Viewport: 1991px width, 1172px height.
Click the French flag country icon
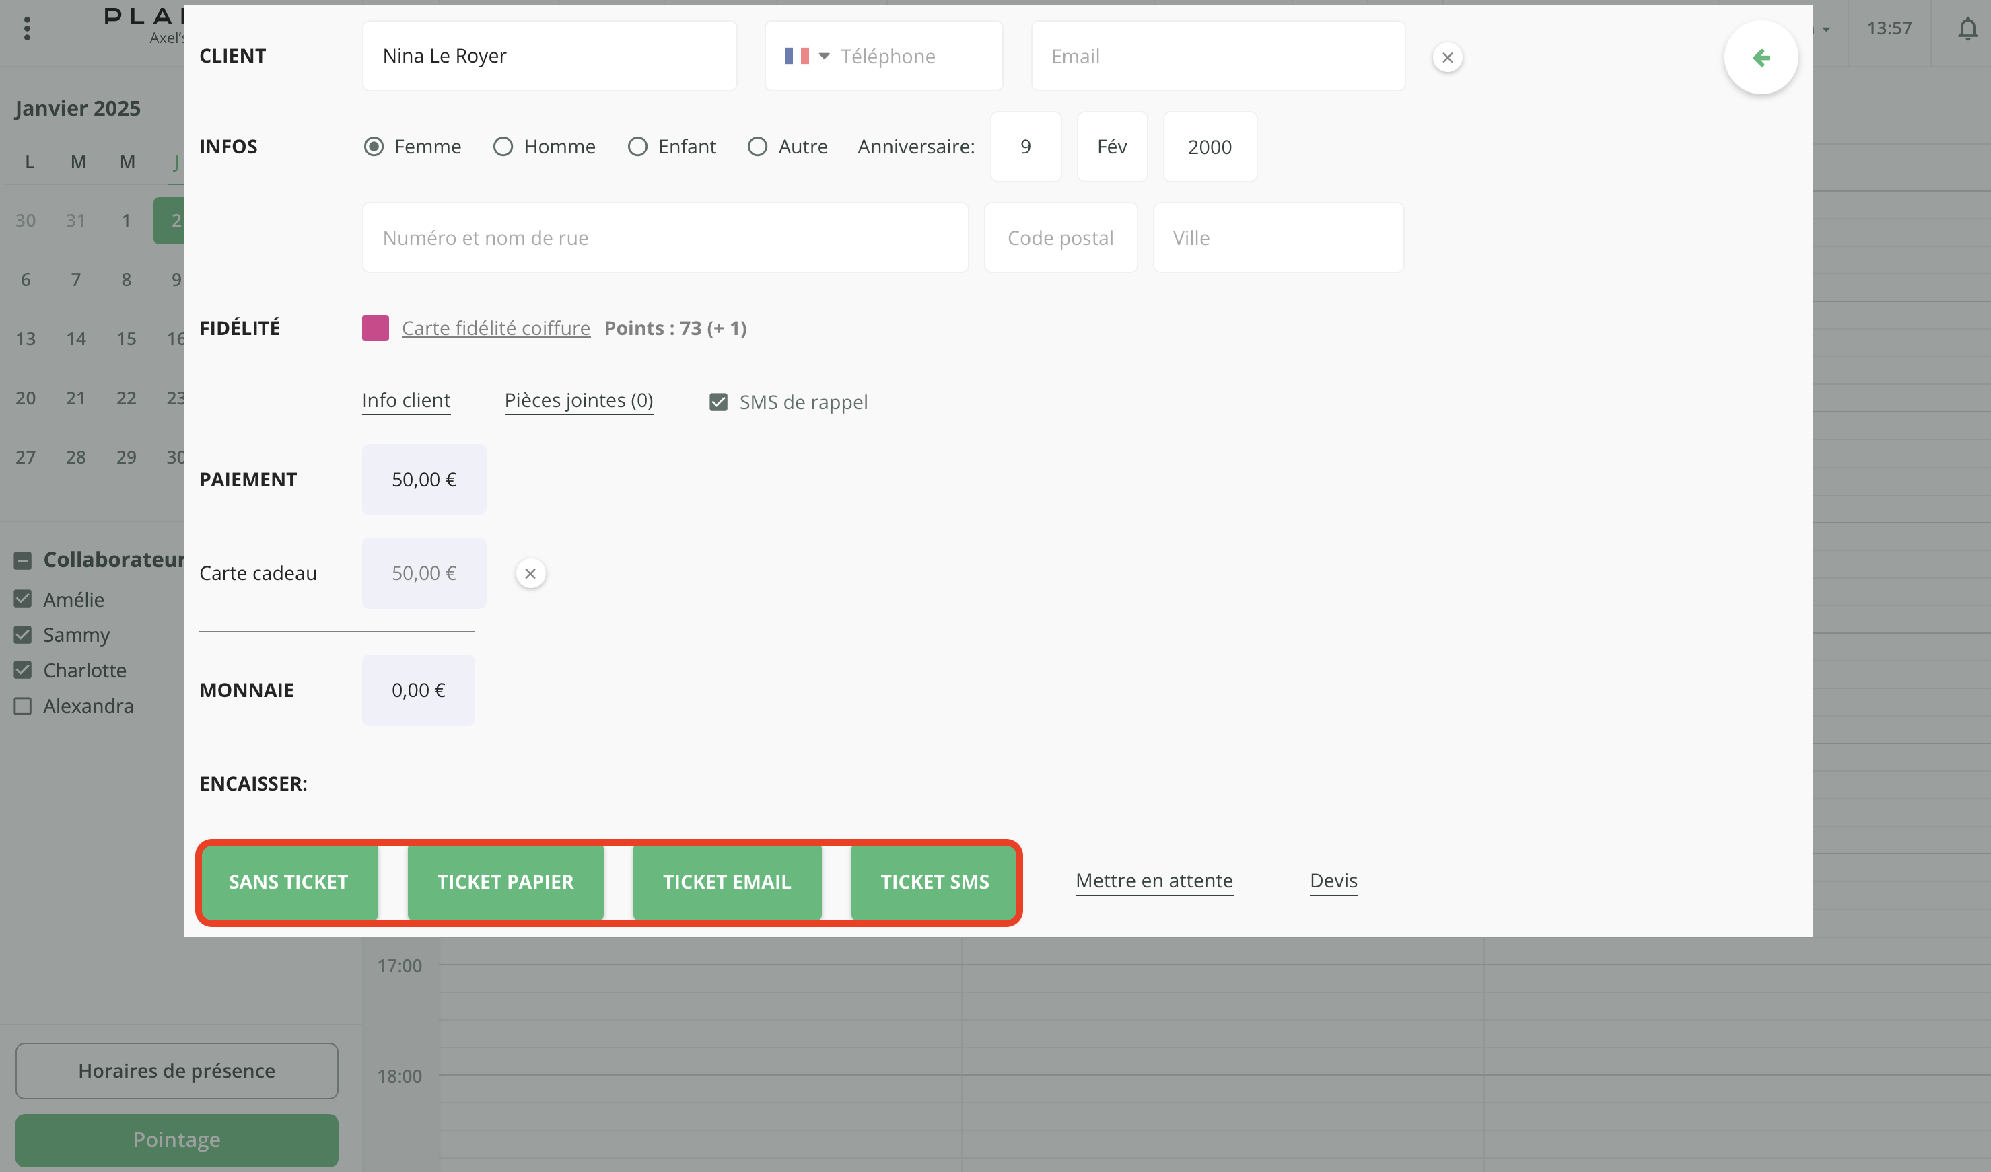[796, 56]
